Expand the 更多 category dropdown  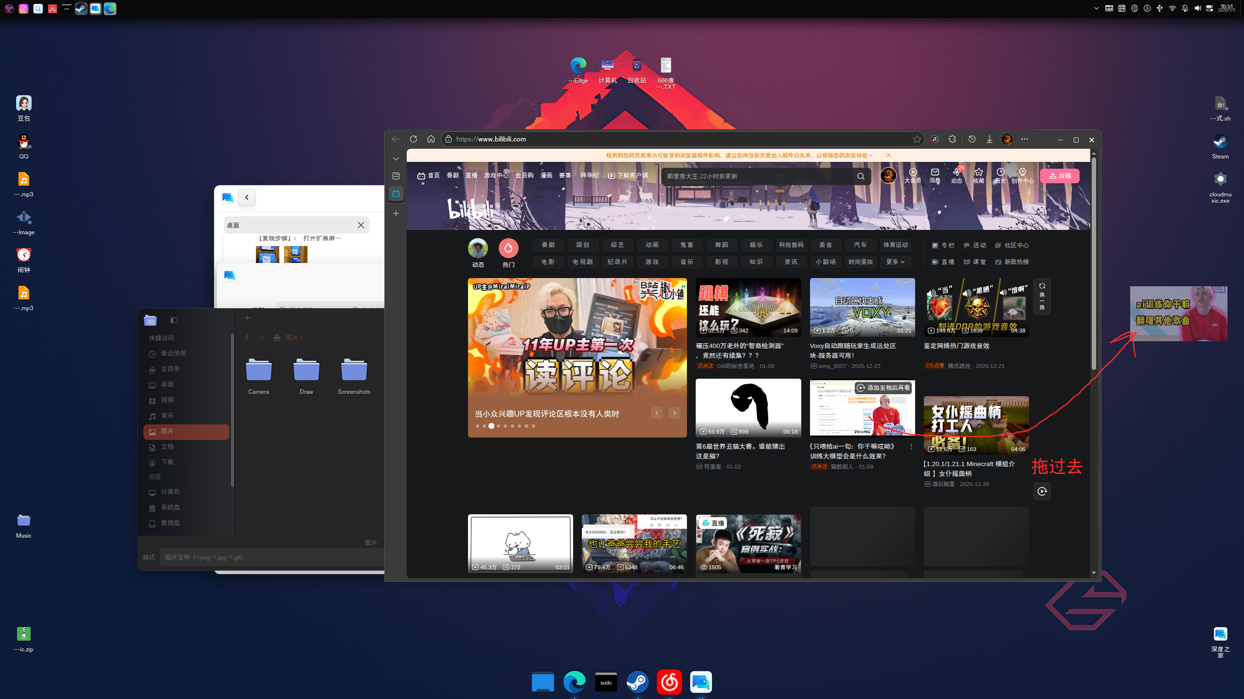click(x=895, y=262)
